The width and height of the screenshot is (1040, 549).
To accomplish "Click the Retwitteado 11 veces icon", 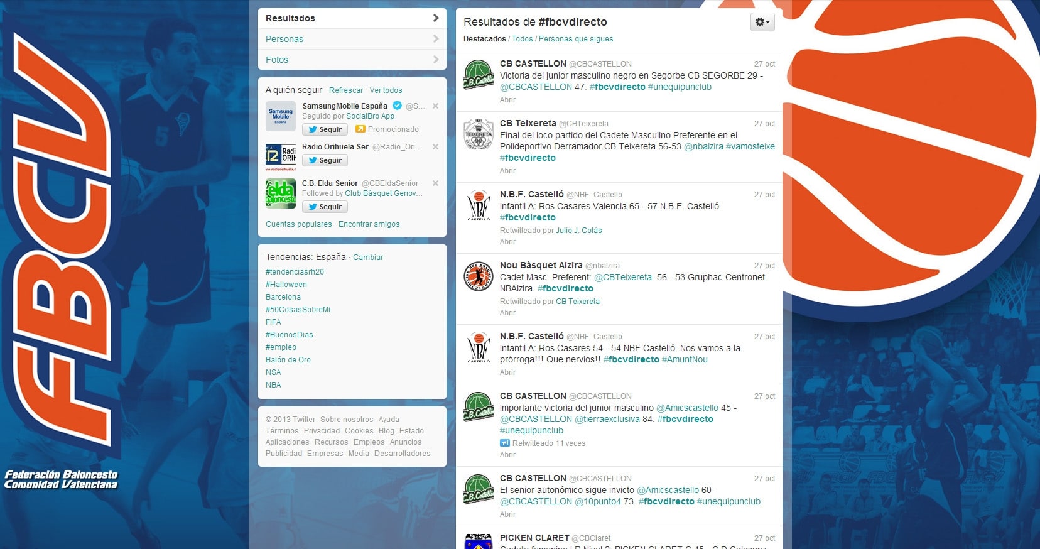I will pyautogui.click(x=505, y=443).
